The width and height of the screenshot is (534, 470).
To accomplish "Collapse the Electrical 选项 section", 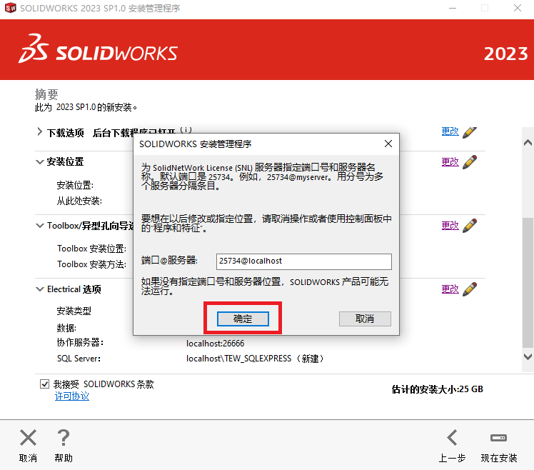I will click(39, 289).
